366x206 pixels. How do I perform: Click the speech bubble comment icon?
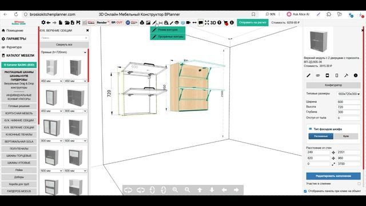point(201,23)
